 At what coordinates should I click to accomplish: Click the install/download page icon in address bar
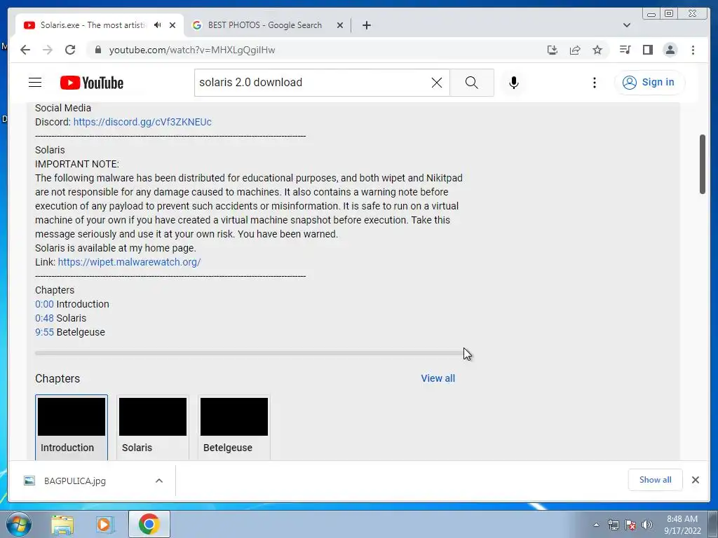pos(553,50)
